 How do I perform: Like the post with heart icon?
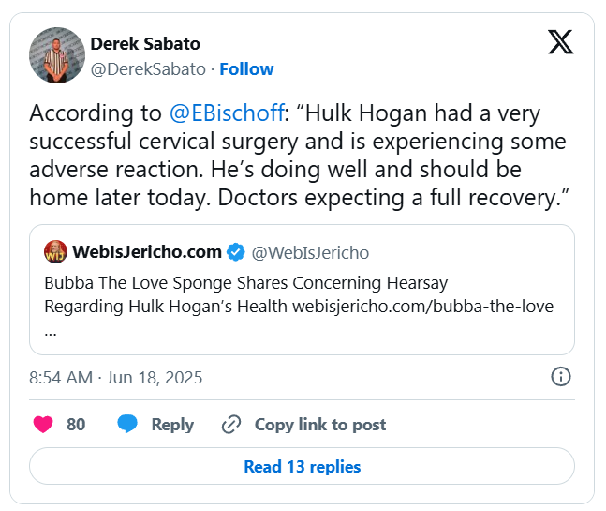43,425
